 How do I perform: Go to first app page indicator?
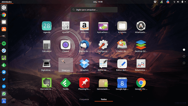click(184, 50)
